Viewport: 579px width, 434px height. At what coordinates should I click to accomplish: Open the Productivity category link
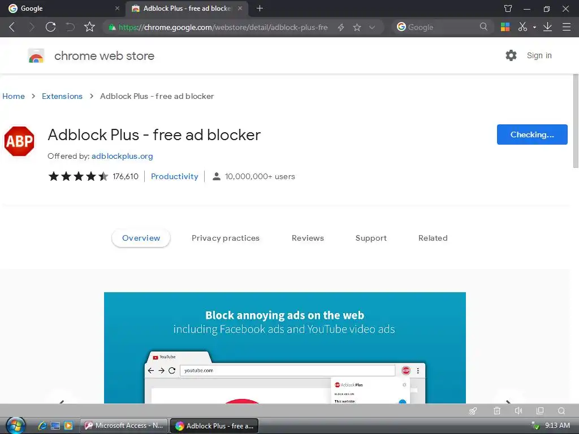pyautogui.click(x=175, y=176)
